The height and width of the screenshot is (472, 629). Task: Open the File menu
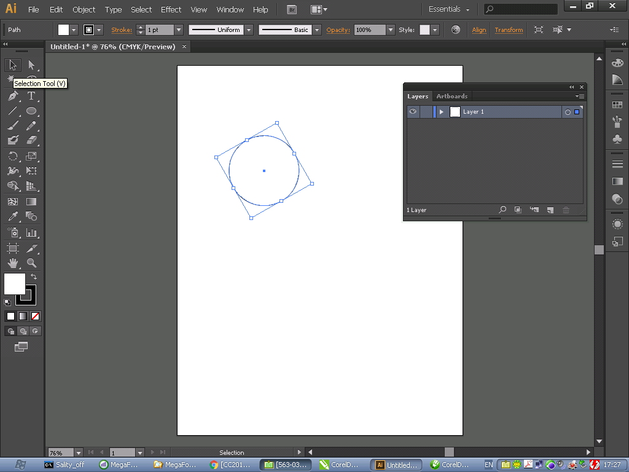coord(34,10)
